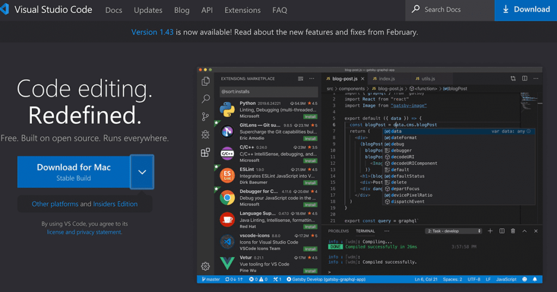
Task: Click the GitLens extension icon
Action: 227,131
